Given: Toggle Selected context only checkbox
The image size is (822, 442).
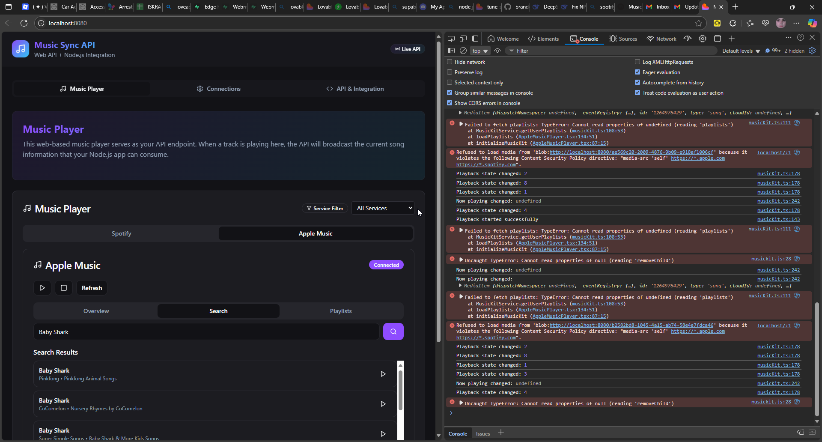Looking at the screenshot, I should pos(450,83).
